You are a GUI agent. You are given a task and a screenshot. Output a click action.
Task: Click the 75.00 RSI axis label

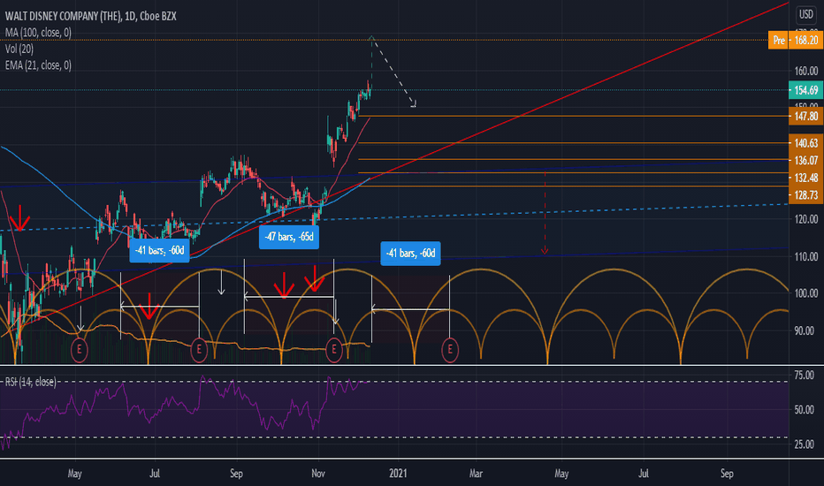tap(804, 376)
